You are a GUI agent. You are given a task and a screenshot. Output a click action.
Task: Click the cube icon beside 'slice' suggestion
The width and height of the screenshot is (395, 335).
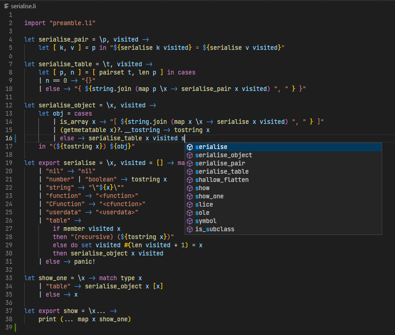point(190,205)
